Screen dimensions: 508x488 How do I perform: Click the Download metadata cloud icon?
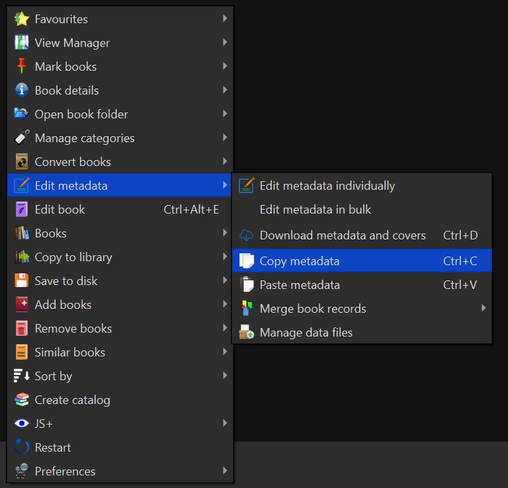click(247, 235)
